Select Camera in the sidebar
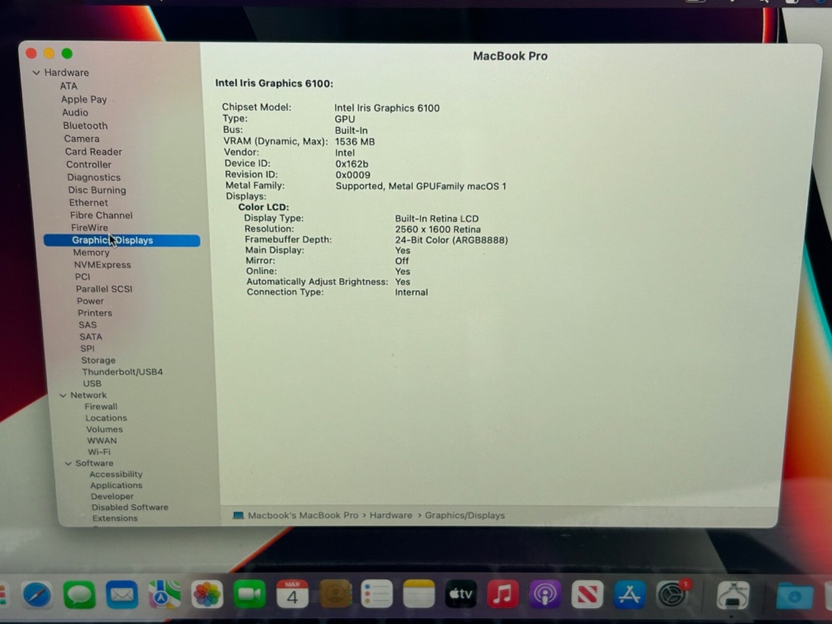Screen dimensions: 832x624 click(82, 139)
